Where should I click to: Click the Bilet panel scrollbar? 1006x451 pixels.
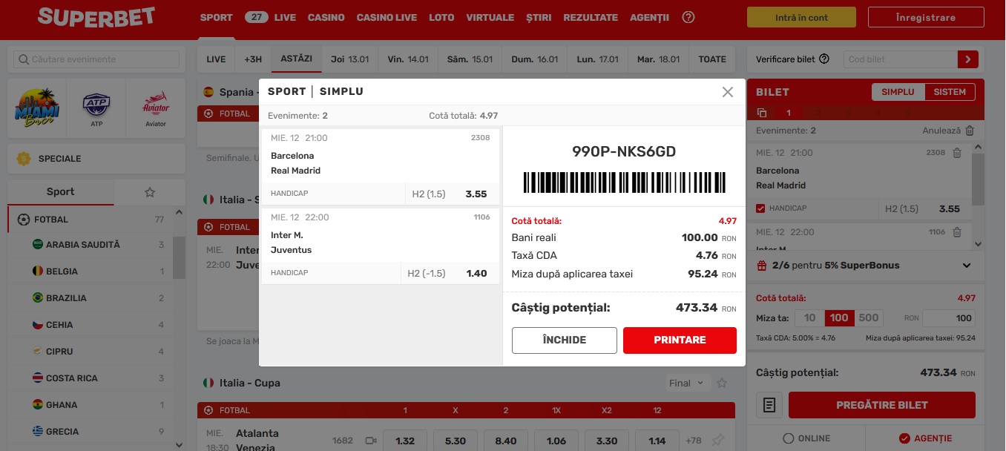tap(979, 178)
